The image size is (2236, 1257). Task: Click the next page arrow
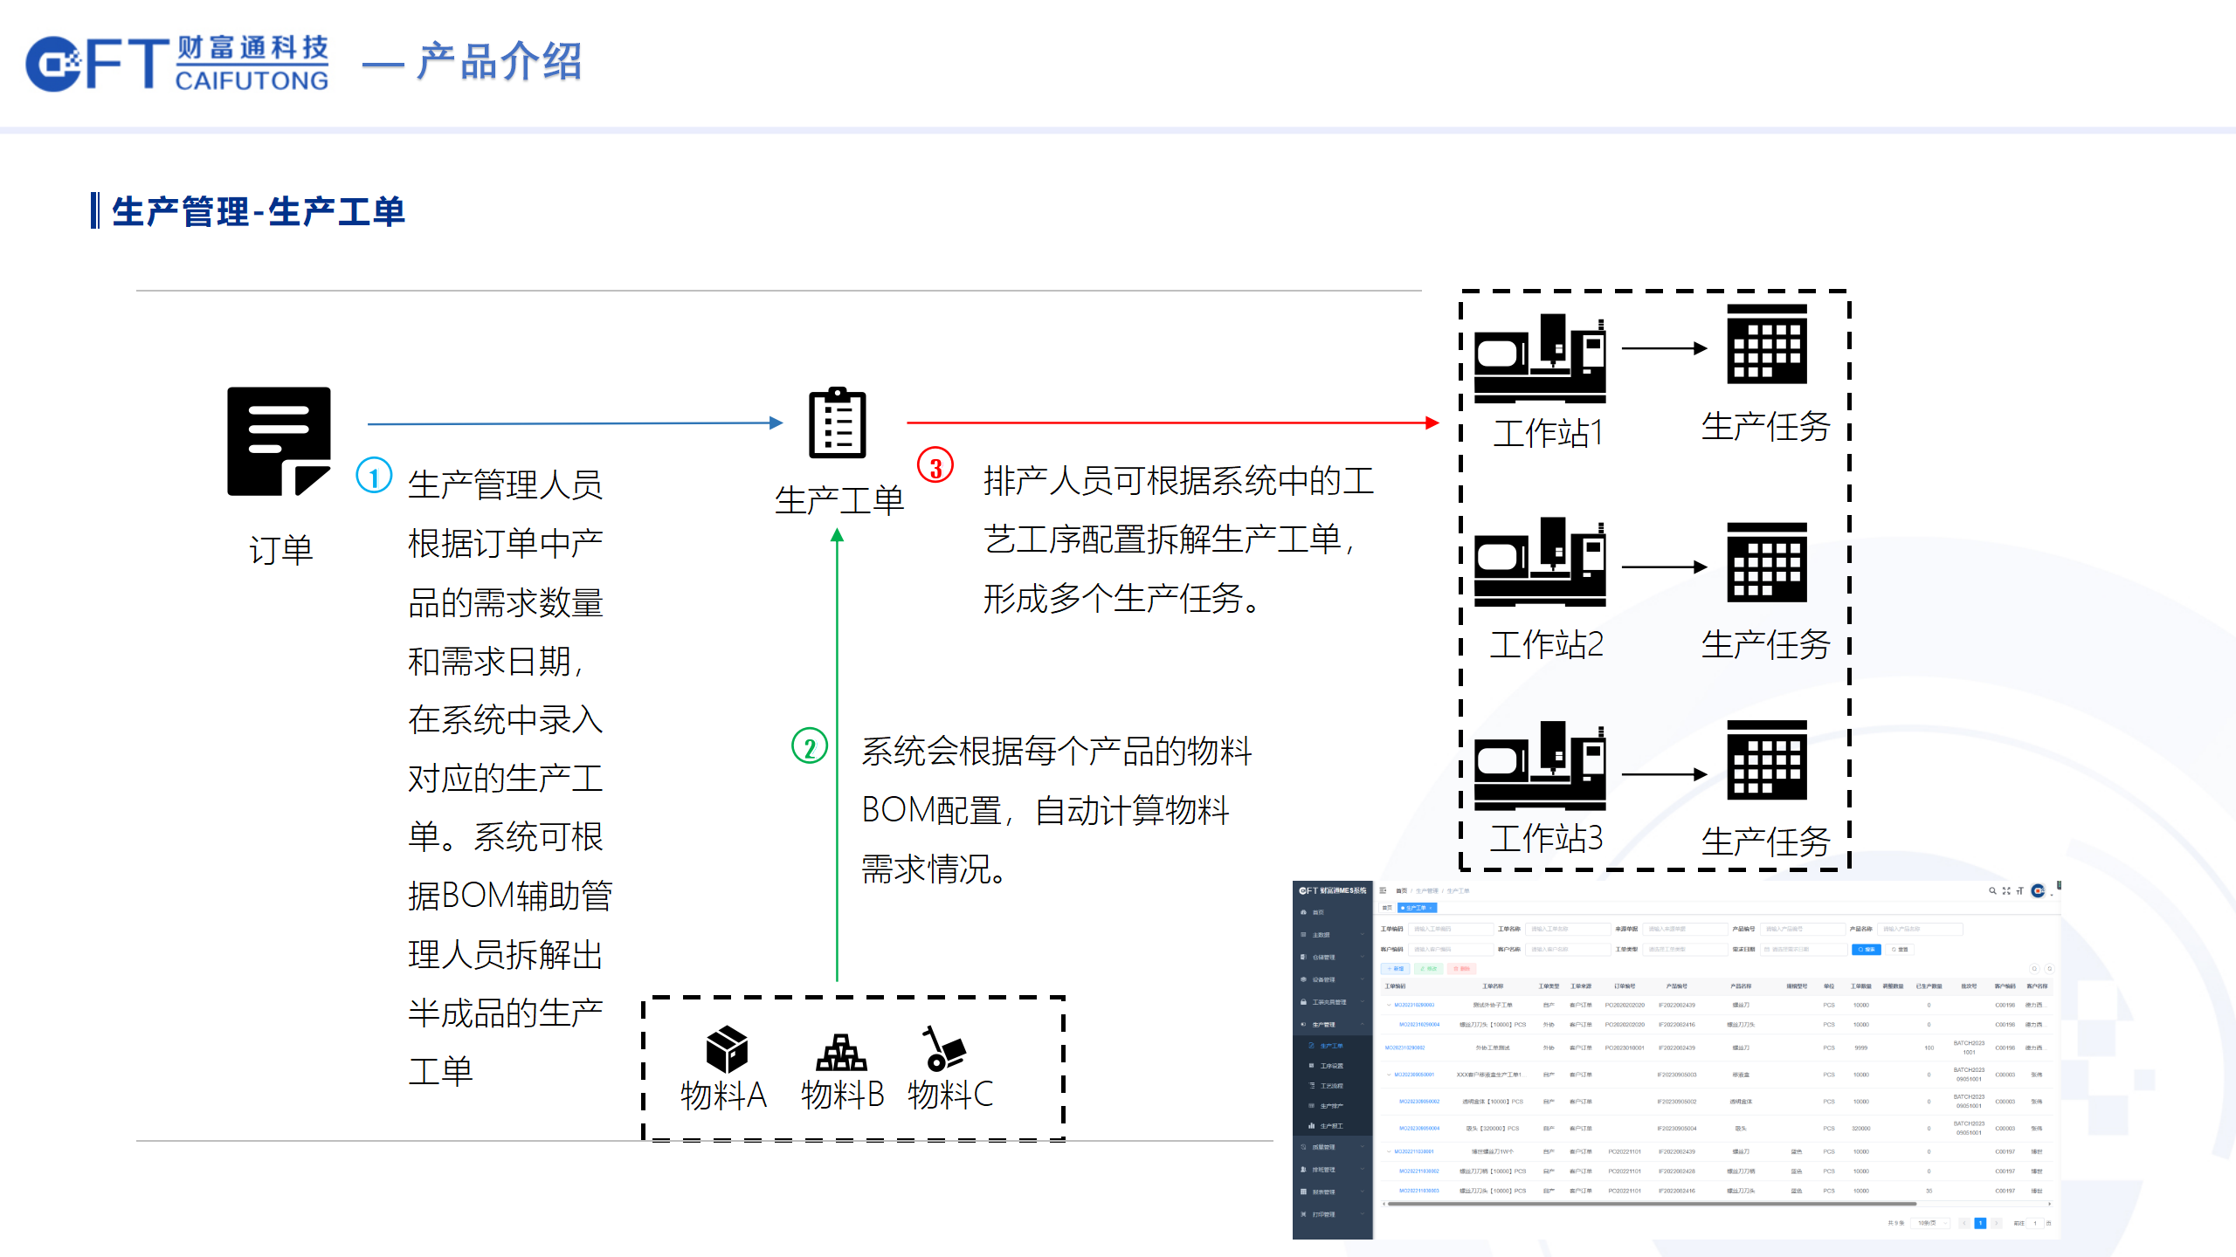click(x=1996, y=1223)
